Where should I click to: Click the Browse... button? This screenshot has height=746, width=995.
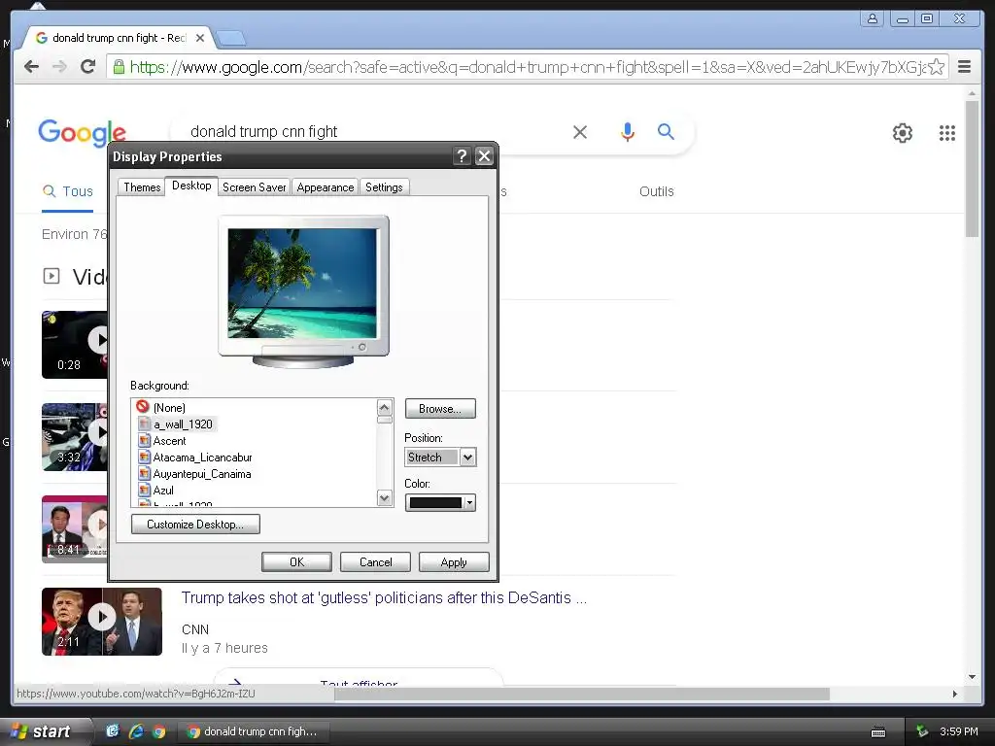[440, 409]
